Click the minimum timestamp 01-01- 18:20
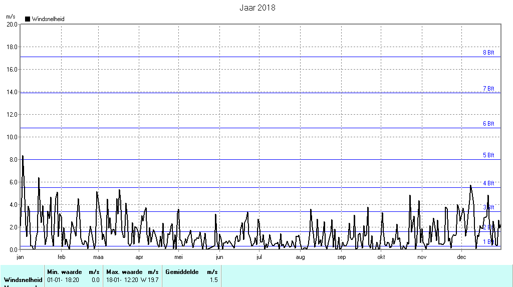 (x=63, y=280)
